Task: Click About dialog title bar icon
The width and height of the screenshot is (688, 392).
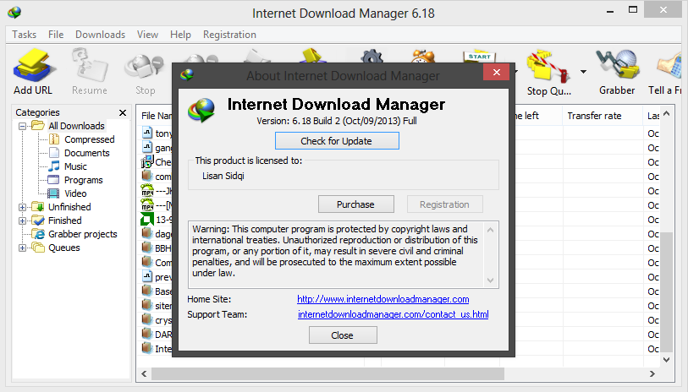Action: click(x=187, y=75)
